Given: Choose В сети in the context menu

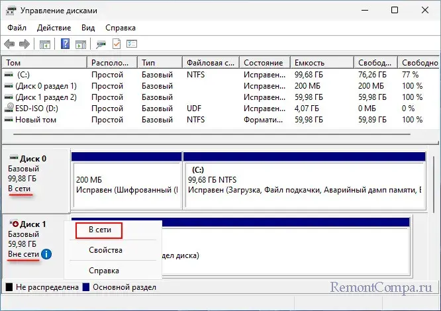Looking at the screenshot, I should point(105,230).
